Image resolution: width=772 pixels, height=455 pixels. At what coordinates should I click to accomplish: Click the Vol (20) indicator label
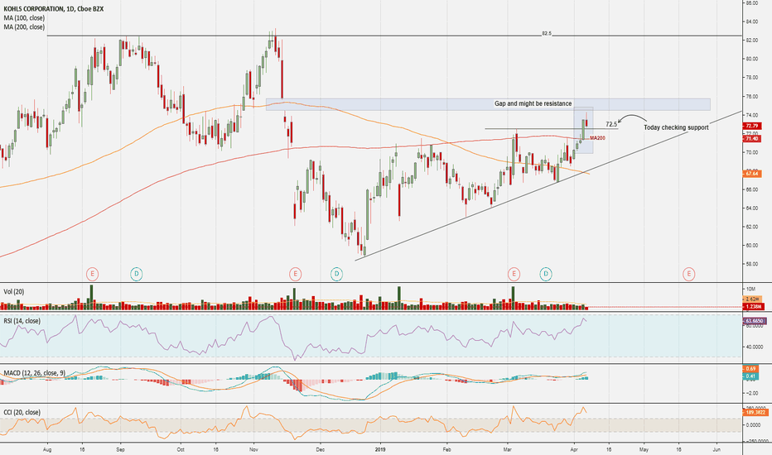point(14,292)
